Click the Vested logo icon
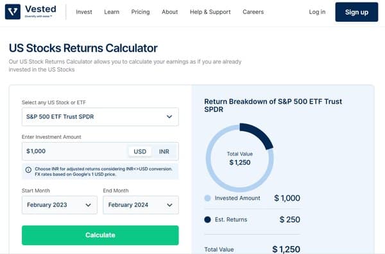 pyautogui.click(x=13, y=12)
